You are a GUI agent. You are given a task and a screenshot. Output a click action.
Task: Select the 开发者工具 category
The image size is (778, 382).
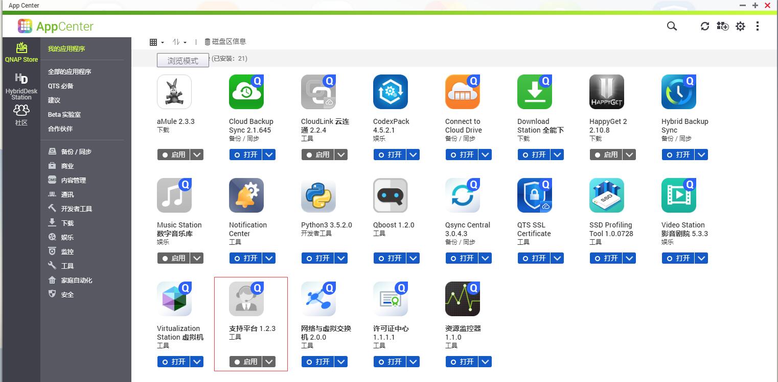coord(76,209)
